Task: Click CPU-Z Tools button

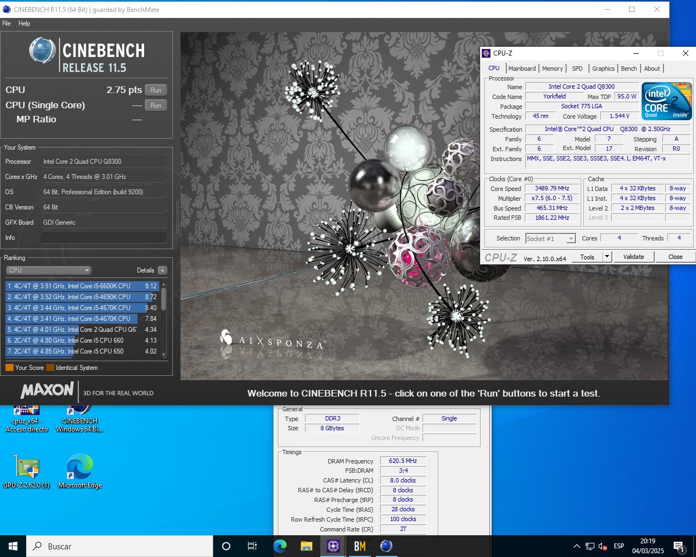Action: [x=587, y=257]
